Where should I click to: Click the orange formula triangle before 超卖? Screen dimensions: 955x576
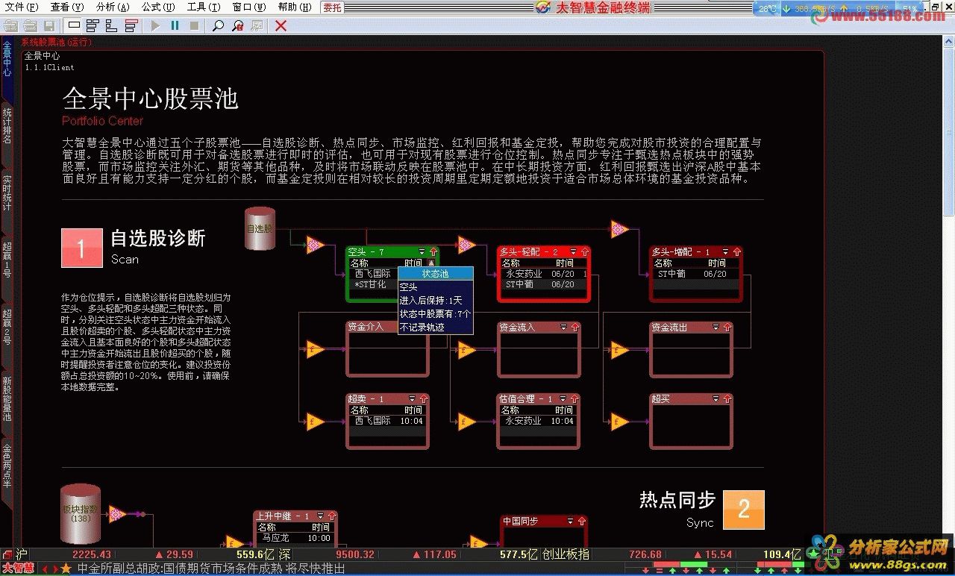coord(316,422)
